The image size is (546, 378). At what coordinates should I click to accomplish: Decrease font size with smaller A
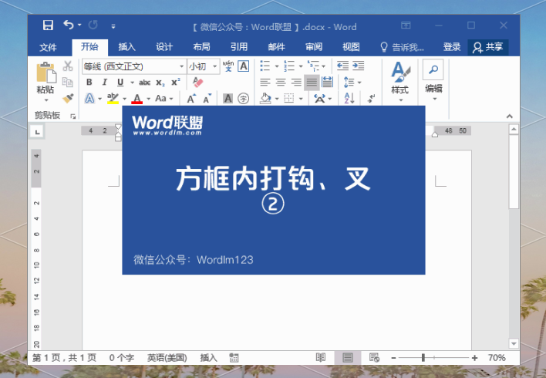(207, 99)
